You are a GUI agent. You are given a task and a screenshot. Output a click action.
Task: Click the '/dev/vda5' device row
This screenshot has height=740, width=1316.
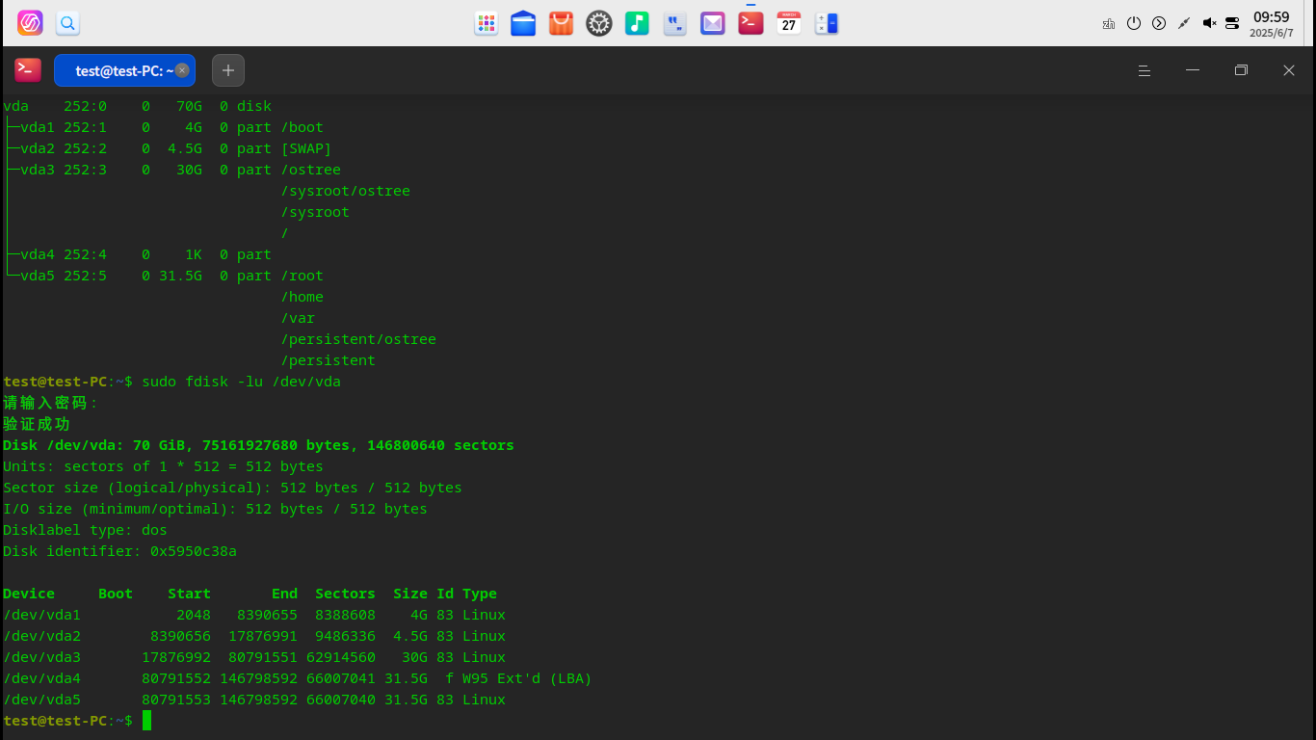[254, 700]
